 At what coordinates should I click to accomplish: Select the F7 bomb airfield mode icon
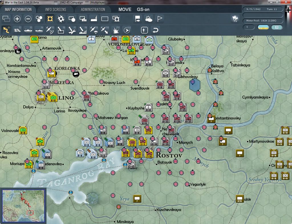click(72, 30)
